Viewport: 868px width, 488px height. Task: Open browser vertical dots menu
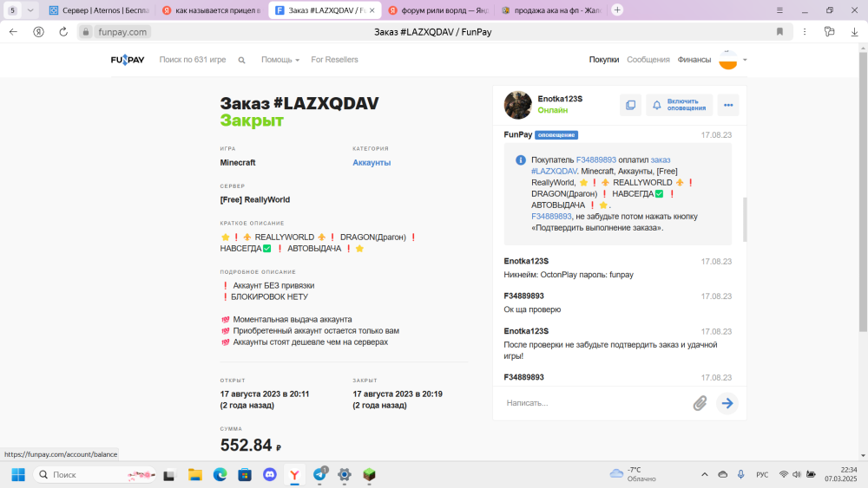(x=805, y=32)
